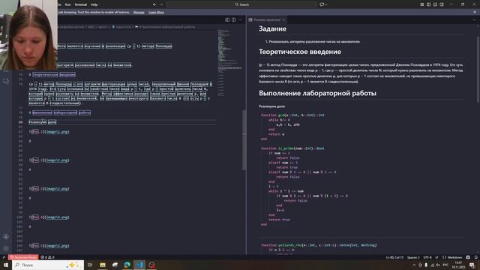Image resolution: width=480 pixels, height=270 pixels.
Task: Toggle the secondary side bar layout button
Action: (x=442, y=4)
